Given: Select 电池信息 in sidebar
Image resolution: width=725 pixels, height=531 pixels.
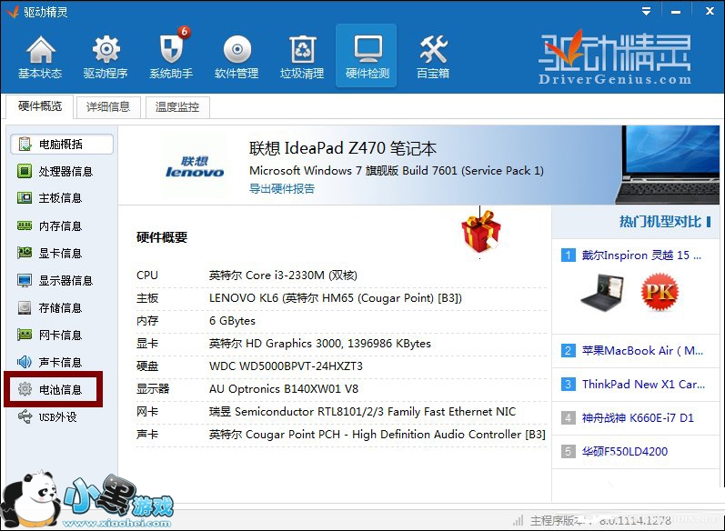Looking at the screenshot, I should [60, 389].
